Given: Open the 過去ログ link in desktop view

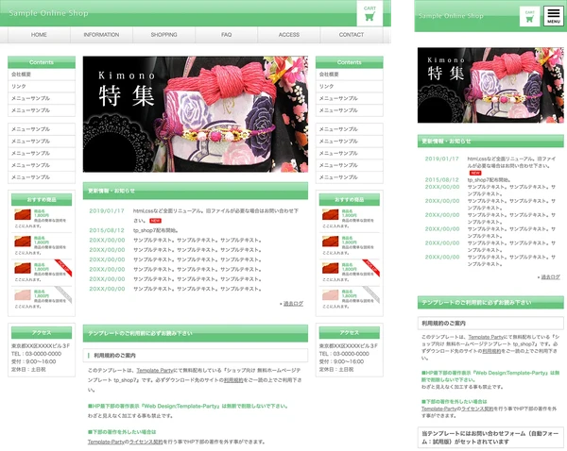Looking at the screenshot, I should click(293, 304).
